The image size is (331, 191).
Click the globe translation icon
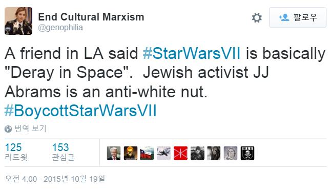pos(8,129)
